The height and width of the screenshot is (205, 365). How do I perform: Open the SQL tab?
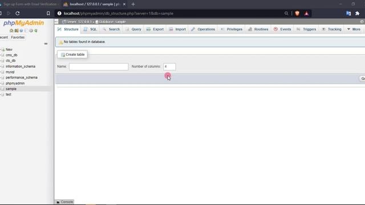(90, 29)
